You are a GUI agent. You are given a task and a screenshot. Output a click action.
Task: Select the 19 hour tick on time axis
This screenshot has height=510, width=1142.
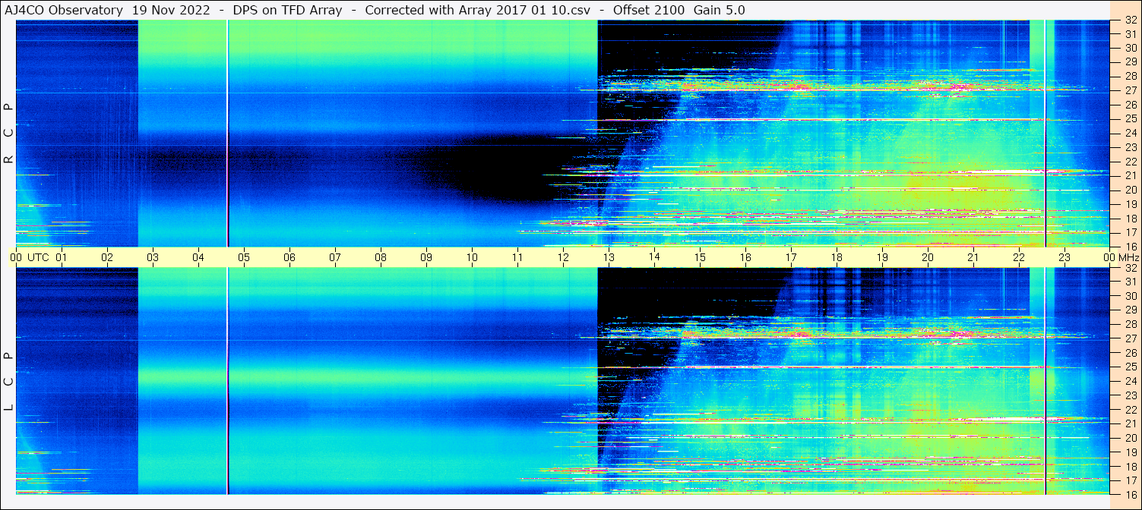pos(882,257)
